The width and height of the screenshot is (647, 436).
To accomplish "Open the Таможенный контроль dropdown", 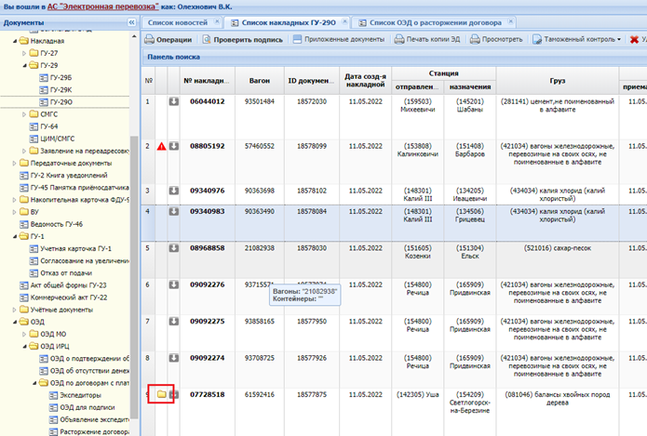I will pyautogui.click(x=576, y=40).
